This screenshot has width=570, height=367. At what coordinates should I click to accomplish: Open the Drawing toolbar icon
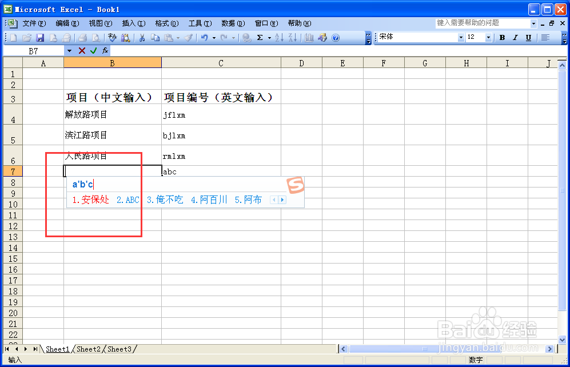tap(322, 38)
